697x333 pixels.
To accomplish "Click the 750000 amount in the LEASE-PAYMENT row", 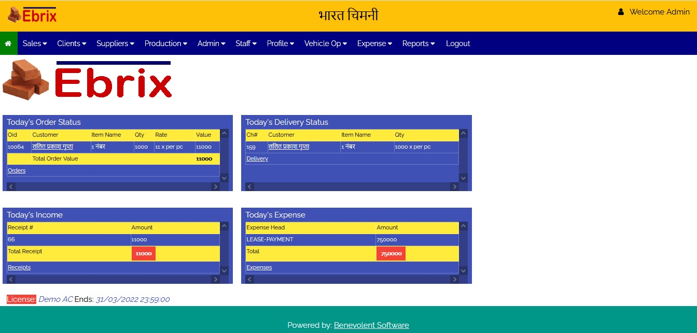I will pyautogui.click(x=387, y=240).
